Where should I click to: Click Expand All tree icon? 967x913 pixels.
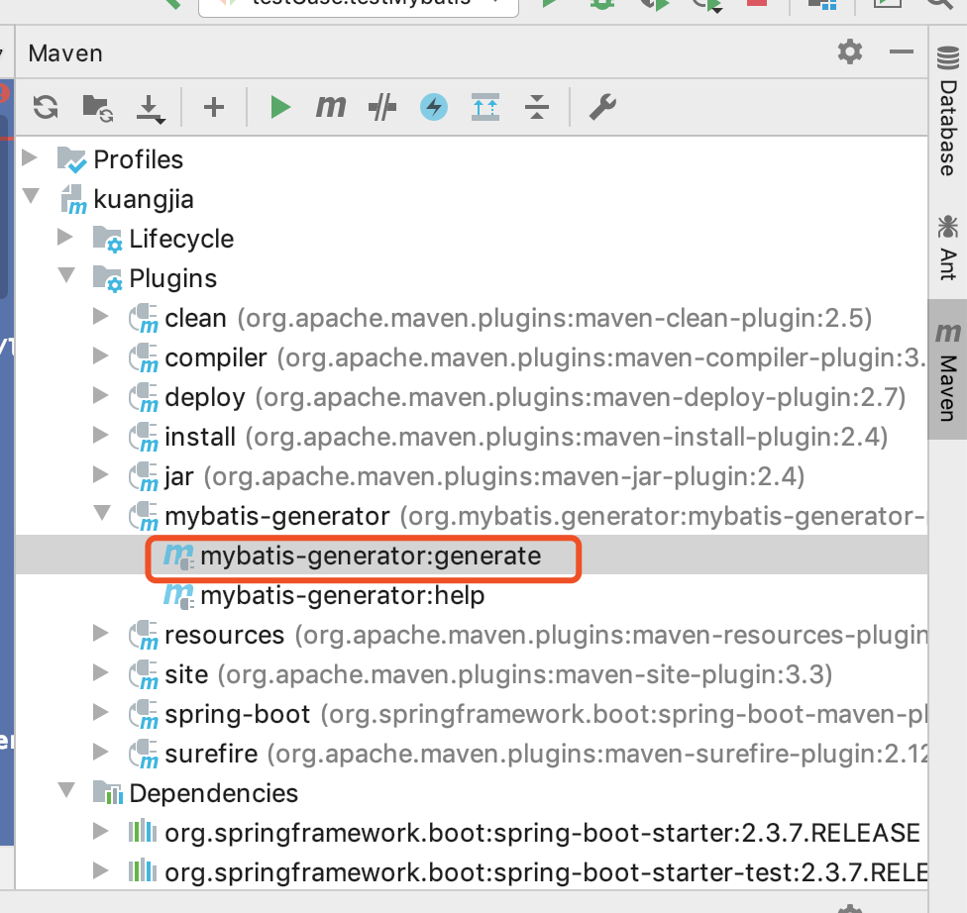tap(485, 107)
